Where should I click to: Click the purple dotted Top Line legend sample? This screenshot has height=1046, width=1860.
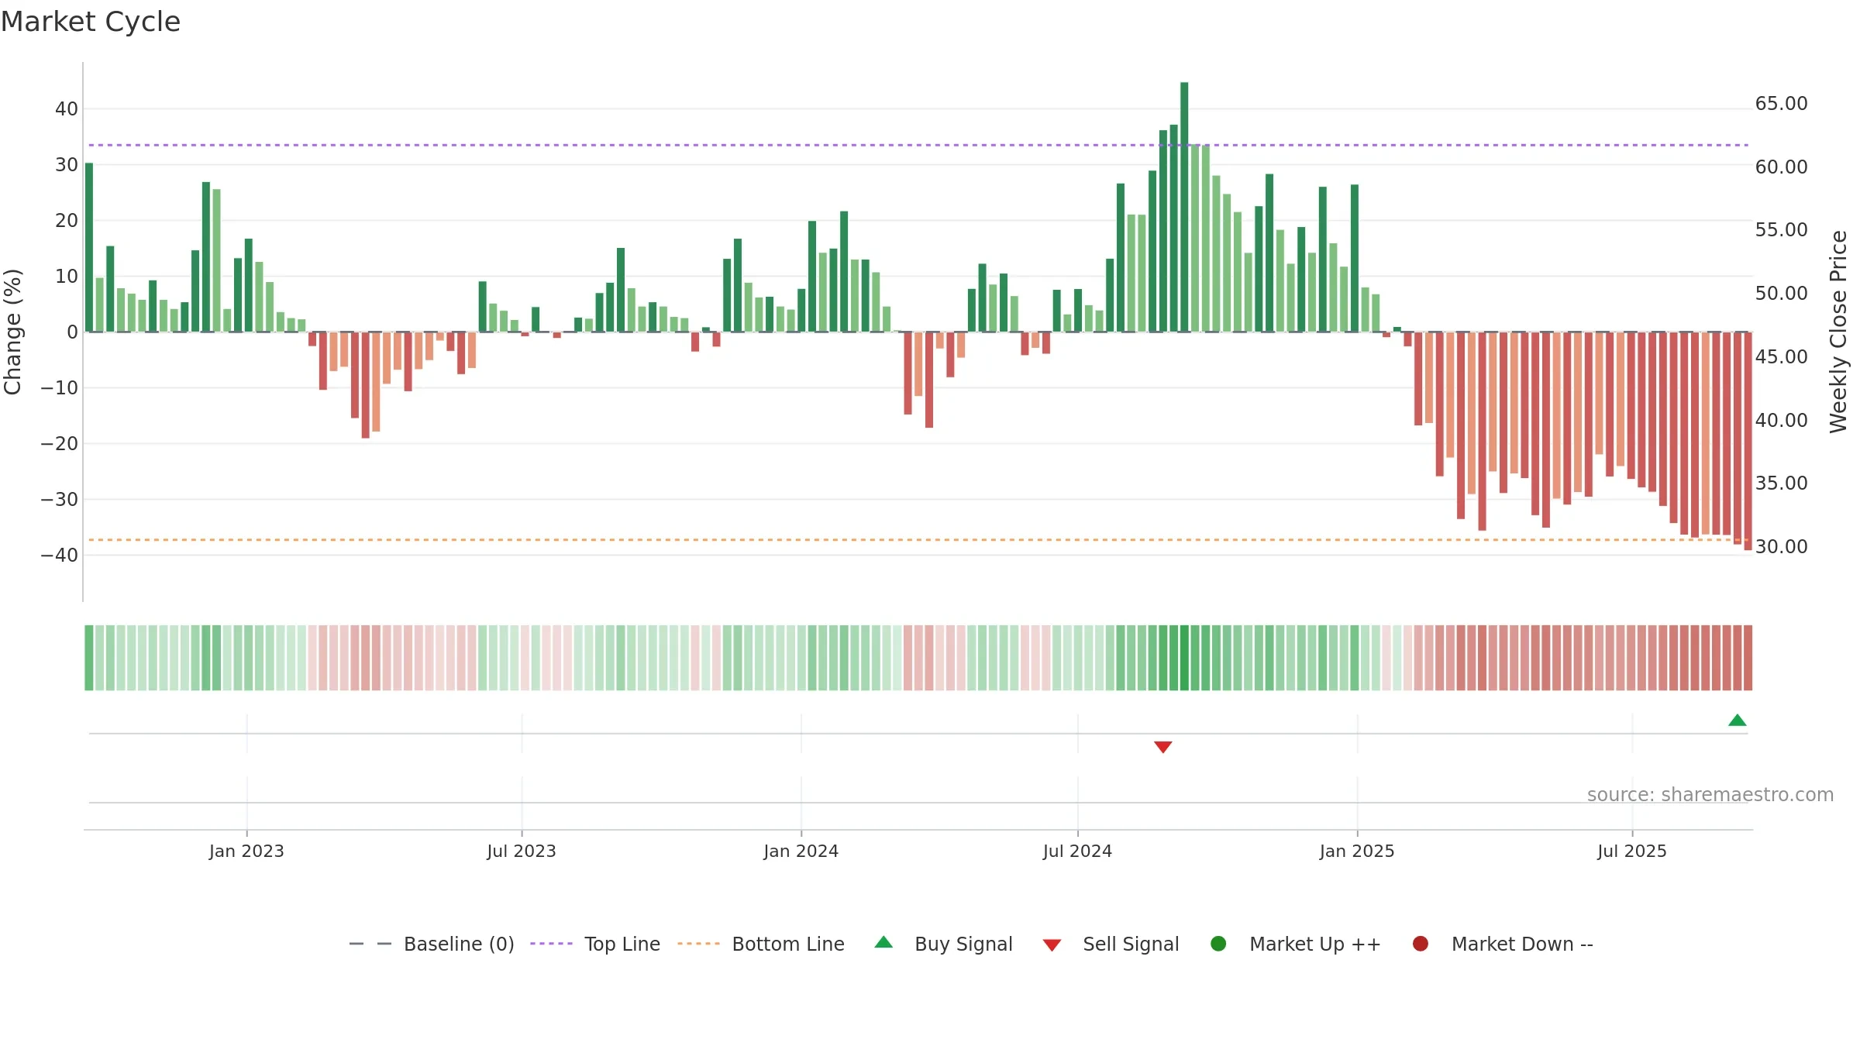click(551, 944)
